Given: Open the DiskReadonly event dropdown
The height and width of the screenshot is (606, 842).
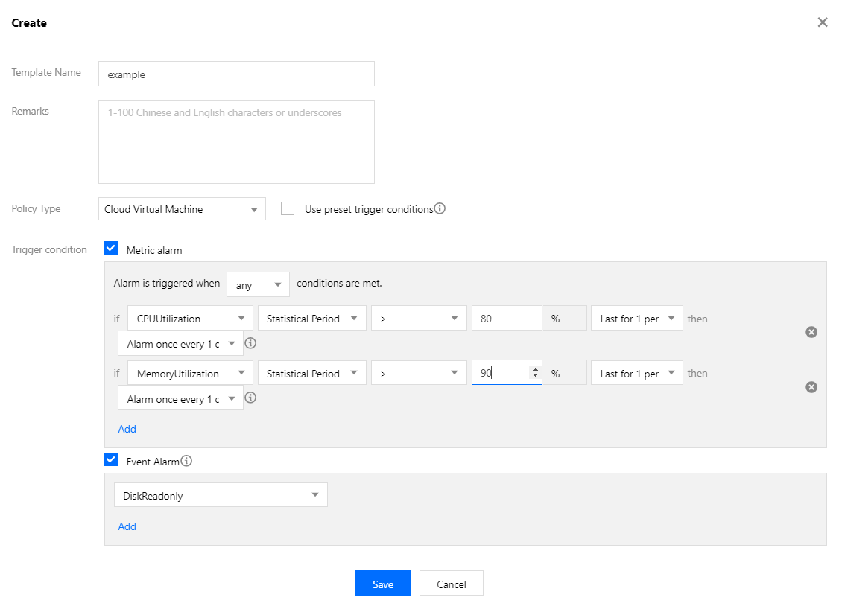Looking at the screenshot, I should click(221, 494).
